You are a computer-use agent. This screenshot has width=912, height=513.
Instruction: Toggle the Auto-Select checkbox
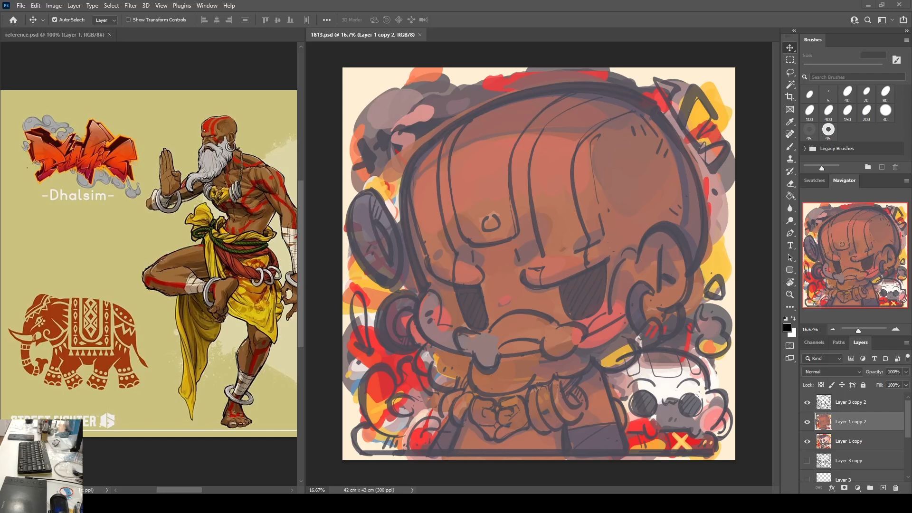coord(55,20)
